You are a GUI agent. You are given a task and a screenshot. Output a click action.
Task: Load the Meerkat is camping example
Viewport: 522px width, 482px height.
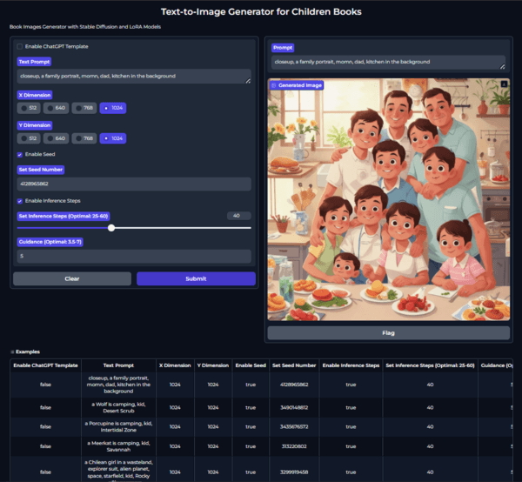(261, 446)
